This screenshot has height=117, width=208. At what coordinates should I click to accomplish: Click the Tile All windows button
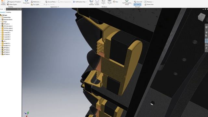[110, 2]
